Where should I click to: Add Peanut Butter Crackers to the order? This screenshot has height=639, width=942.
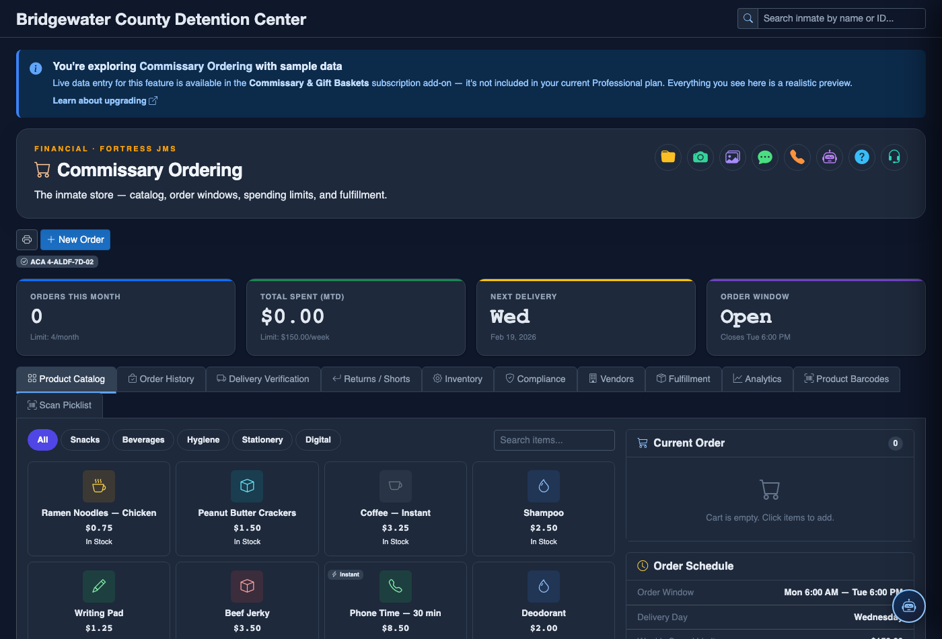pyautogui.click(x=247, y=509)
